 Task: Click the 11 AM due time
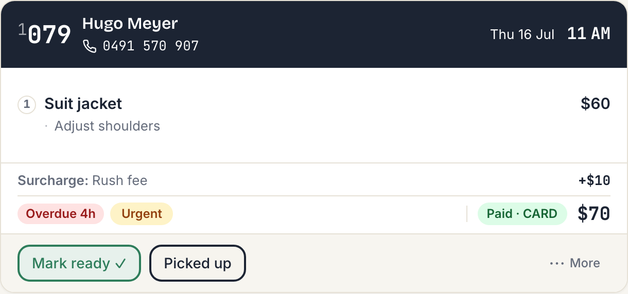(589, 34)
